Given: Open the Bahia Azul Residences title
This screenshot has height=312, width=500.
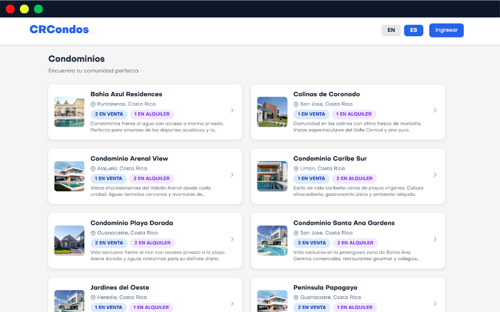Looking at the screenshot, I should coord(126,94).
